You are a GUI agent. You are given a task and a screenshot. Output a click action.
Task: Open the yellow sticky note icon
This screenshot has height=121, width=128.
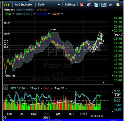118,5
